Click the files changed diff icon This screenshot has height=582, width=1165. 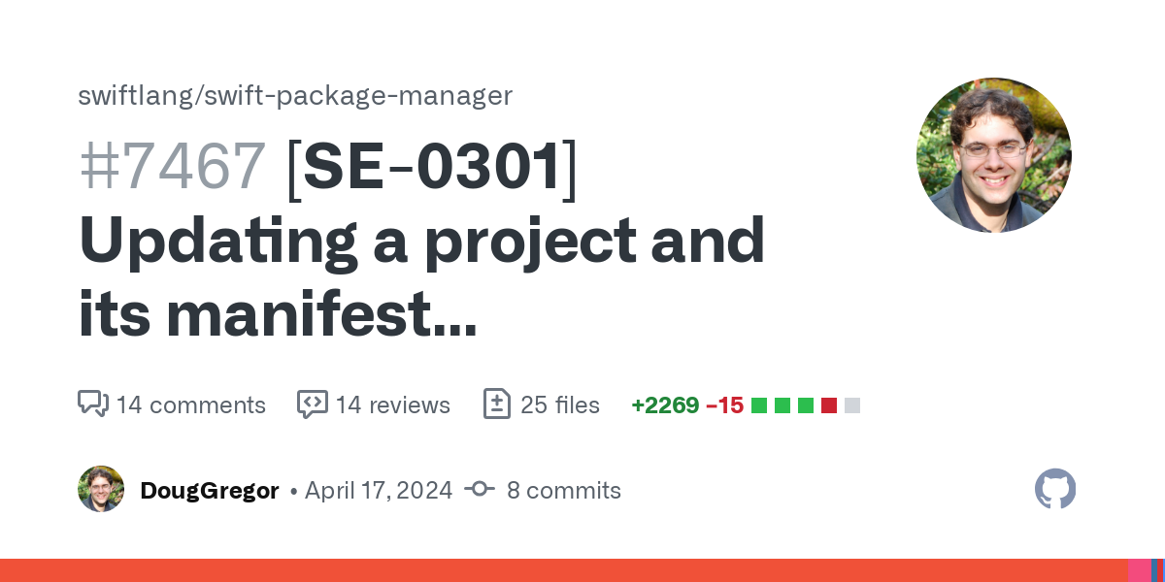click(x=497, y=404)
